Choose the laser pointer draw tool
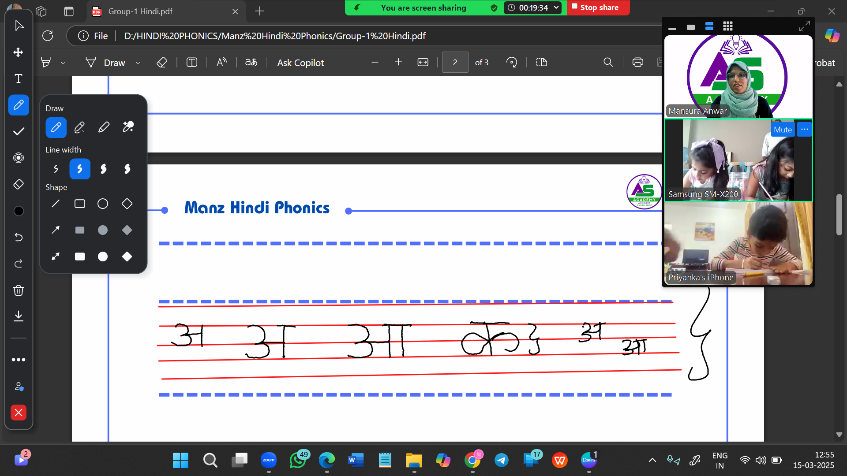847x476 pixels. tap(128, 127)
